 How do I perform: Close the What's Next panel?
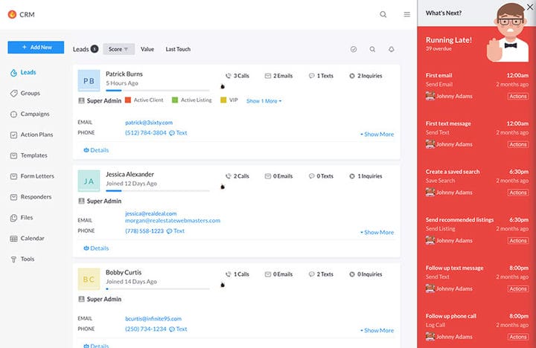pyautogui.click(x=530, y=7)
